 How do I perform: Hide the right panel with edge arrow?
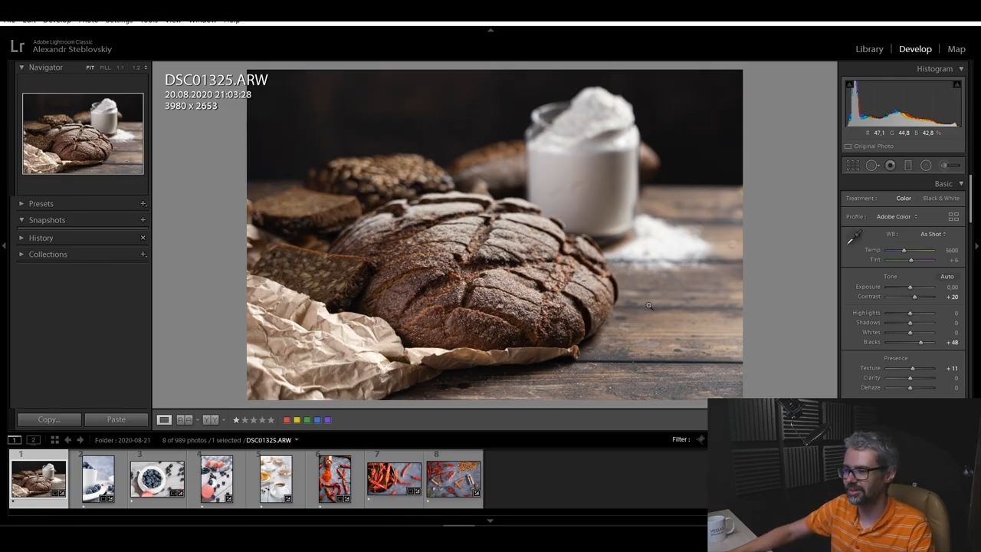tap(976, 246)
